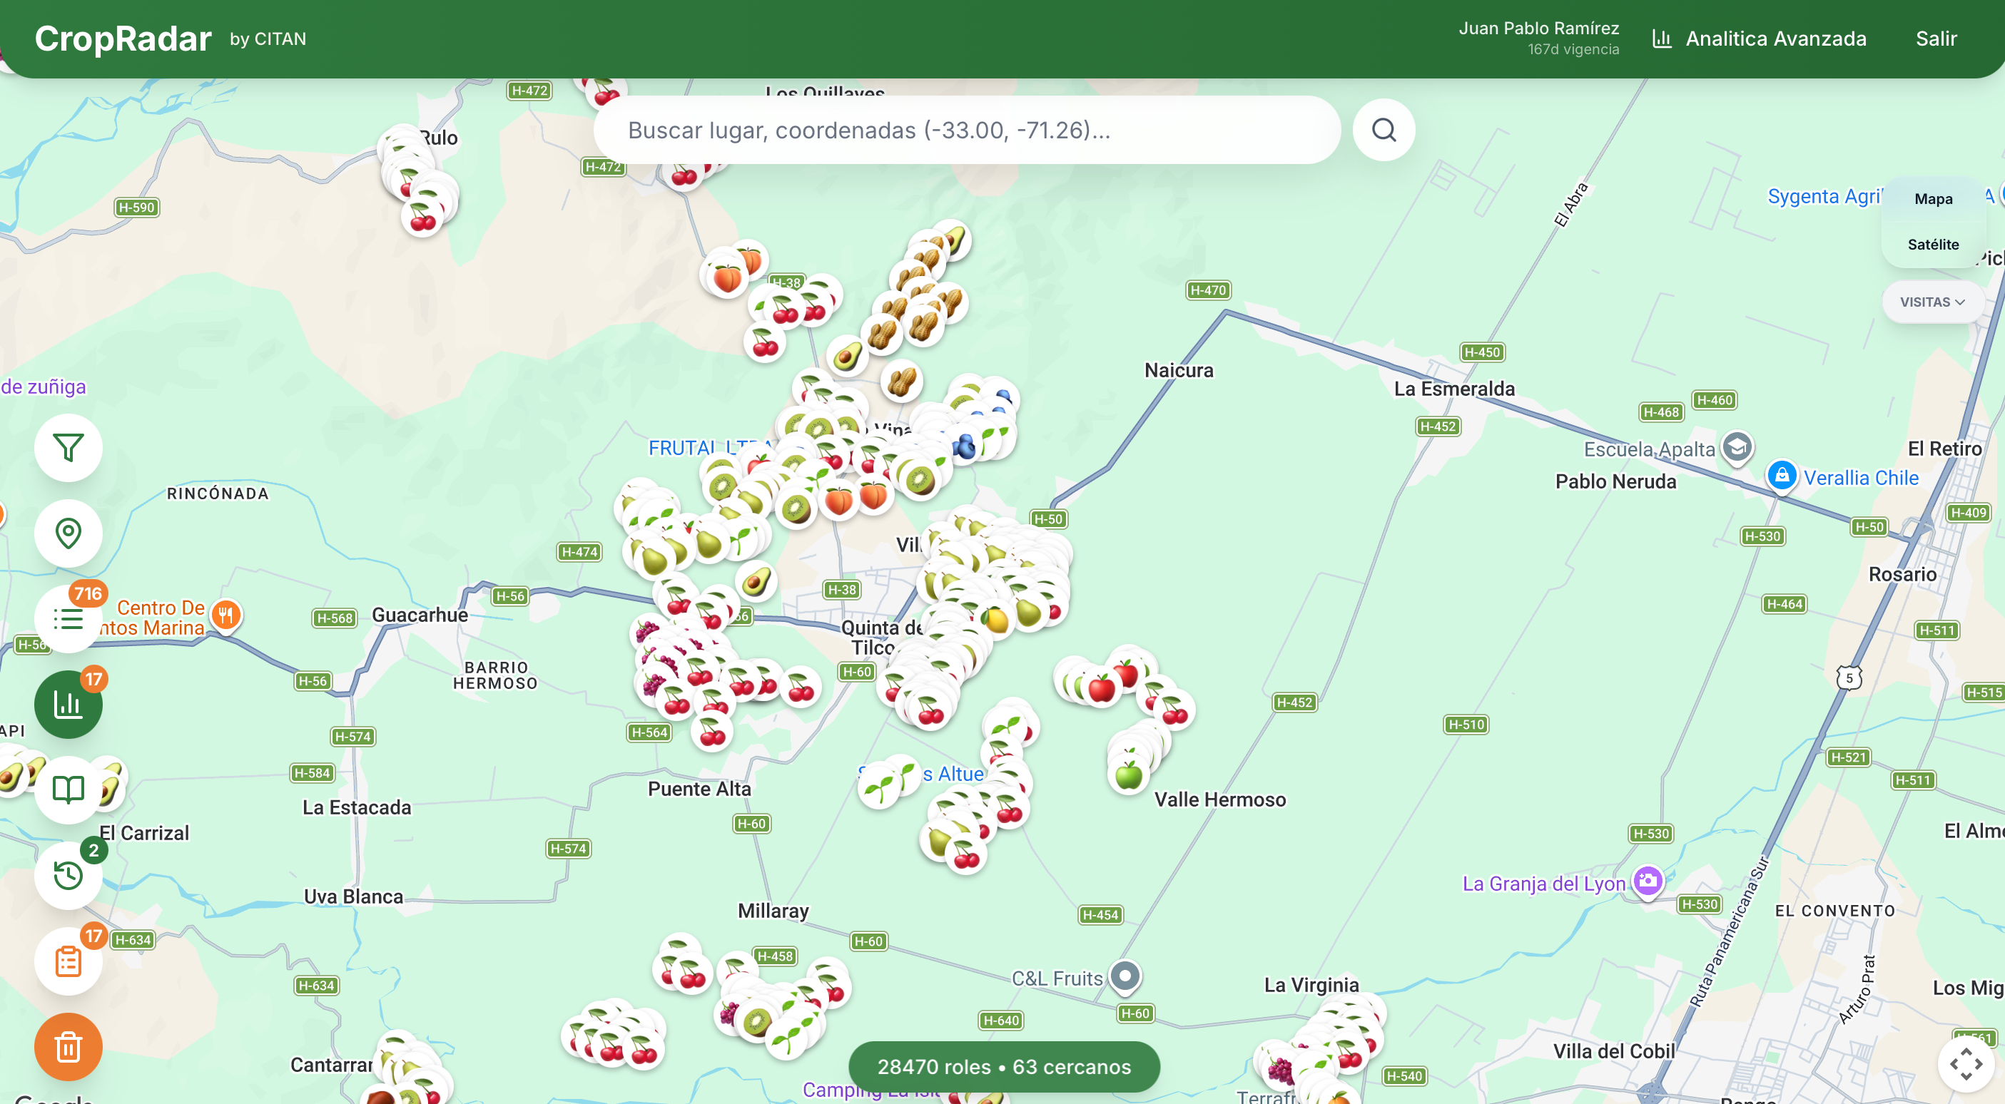Viewport: 2005px width, 1104px height.
Task: Click the CropRadar logo title
Action: coord(123,39)
